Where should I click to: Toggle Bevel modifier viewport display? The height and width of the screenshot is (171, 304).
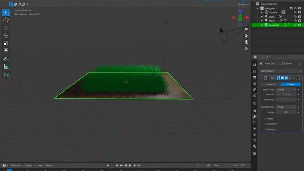(x=283, y=78)
